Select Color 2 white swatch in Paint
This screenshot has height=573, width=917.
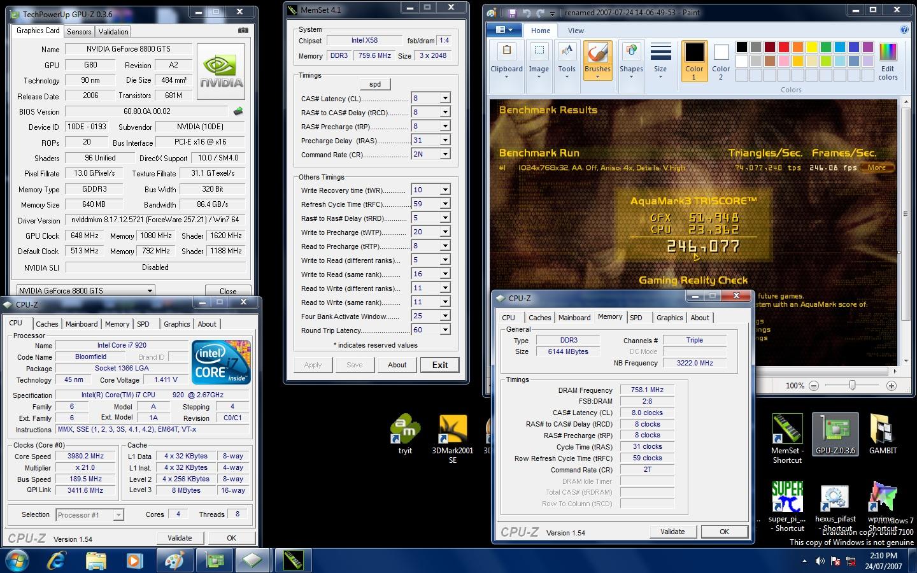(x=721, y=61)
